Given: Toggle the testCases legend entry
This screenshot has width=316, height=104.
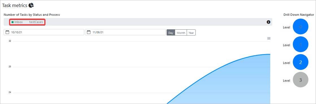Looking at the screenshot, I should (36, 22).
